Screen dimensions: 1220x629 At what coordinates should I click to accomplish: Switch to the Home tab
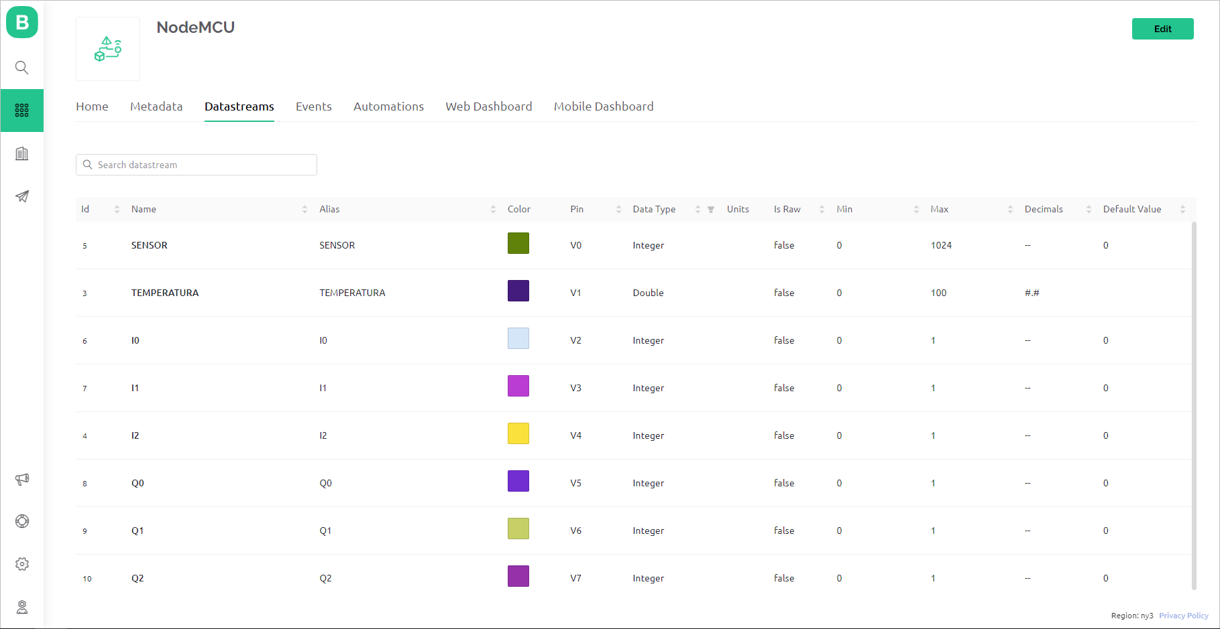(x=92, y=107)
